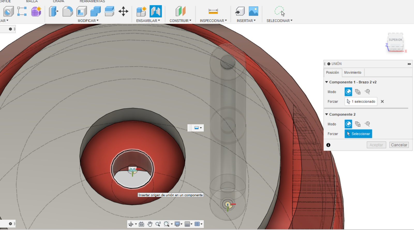Collapse the Componente 1 - Brazo 2 v2 section
The width and height of the screenshot is (414, 230).
(327, 82)
